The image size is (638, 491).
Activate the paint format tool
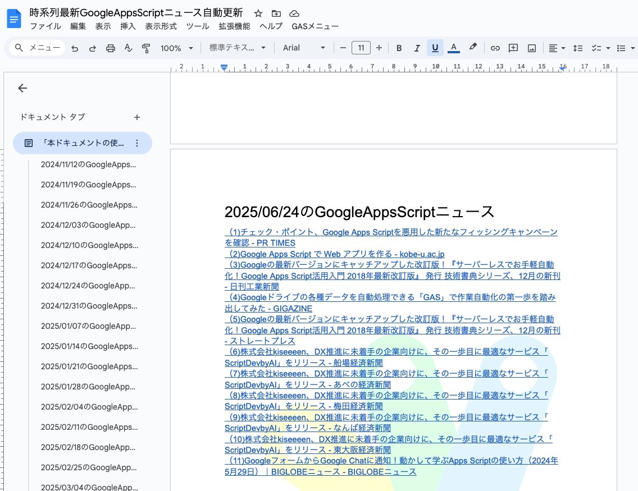pyautogui.click(x=146, y=48)
